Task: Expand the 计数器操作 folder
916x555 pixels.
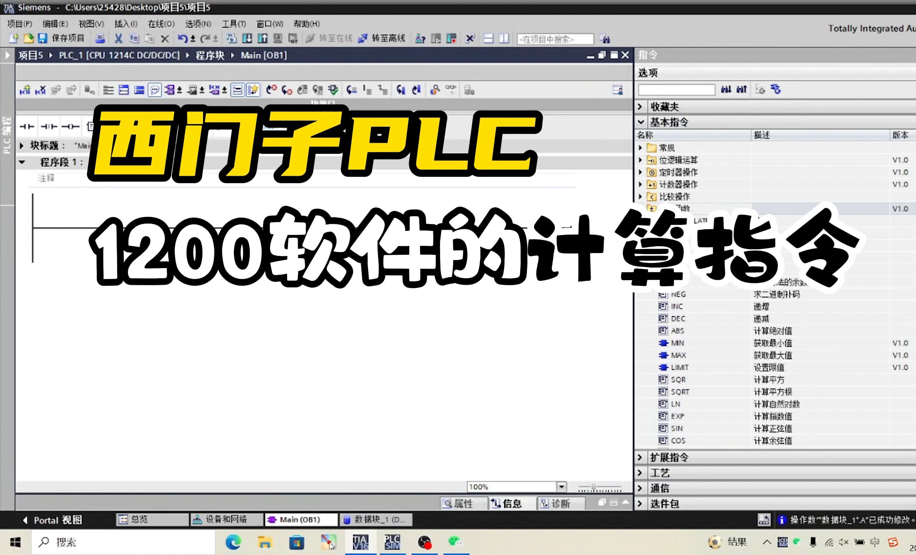Action: pos(640,184)
